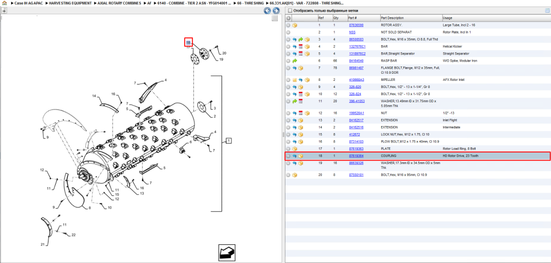The height and width of the screenshot is (263, 551).
Task: Open part number 86508583 link
Action: click(356, 40)
